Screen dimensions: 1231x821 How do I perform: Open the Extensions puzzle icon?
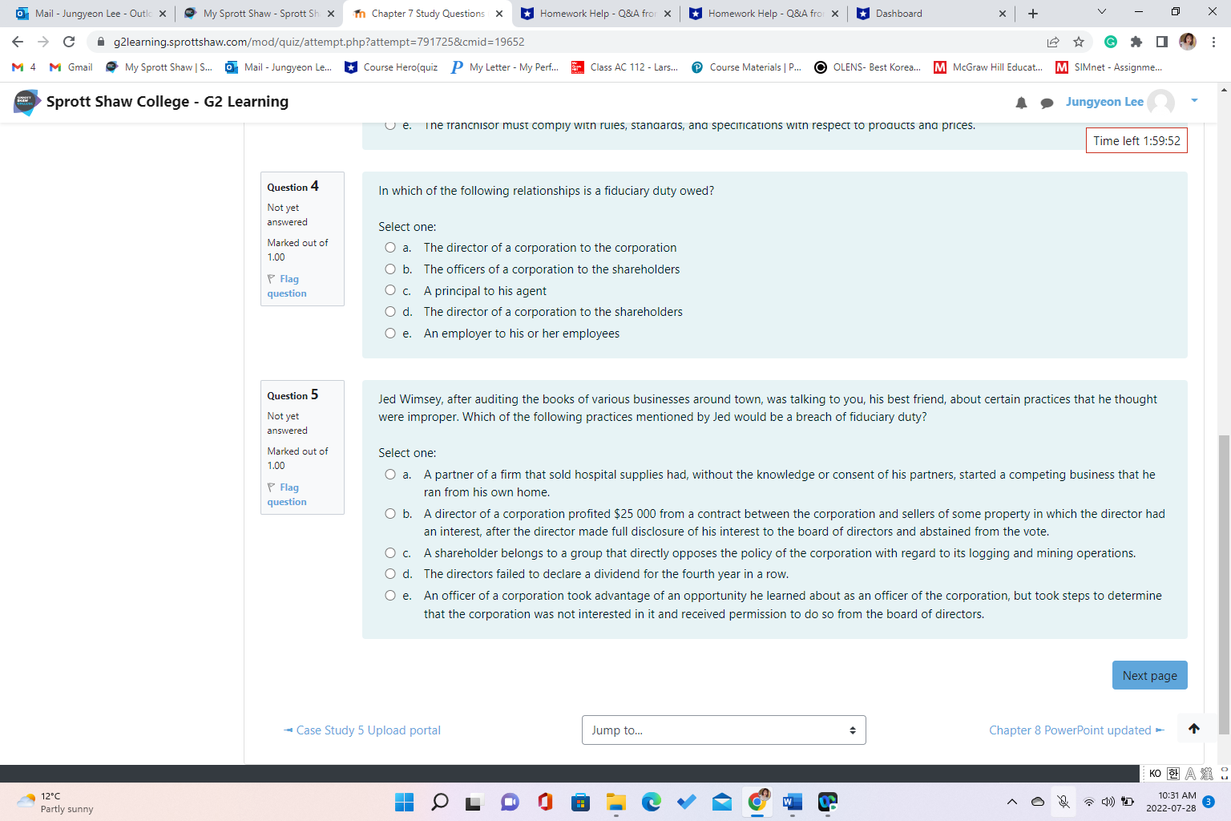tap(1136, 42)
